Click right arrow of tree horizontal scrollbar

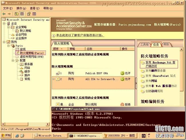point(48,124)
